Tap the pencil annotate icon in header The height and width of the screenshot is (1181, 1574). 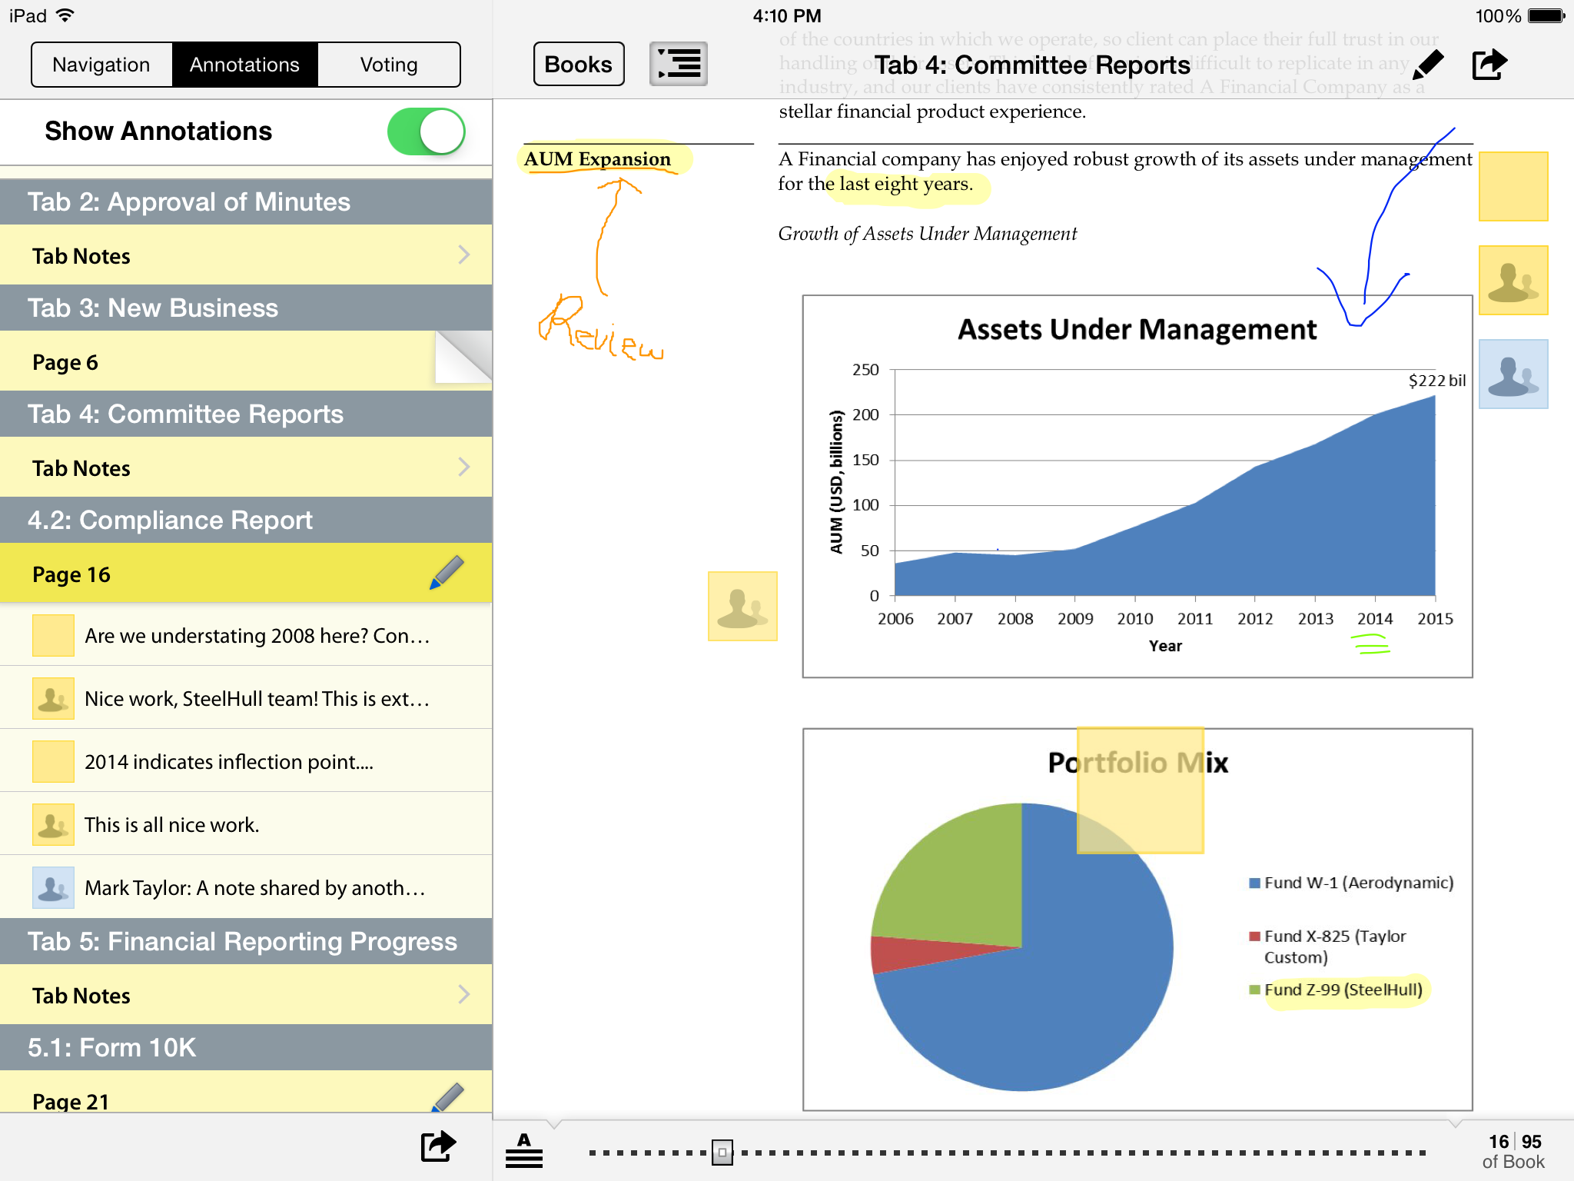1428,65
